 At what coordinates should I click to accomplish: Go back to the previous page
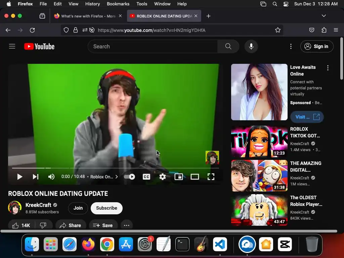pyautogui.click(x=8, y=30)
